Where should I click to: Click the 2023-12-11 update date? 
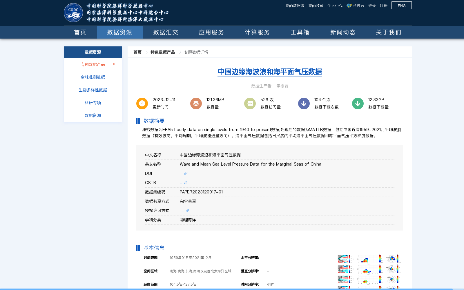click(164, 100)
